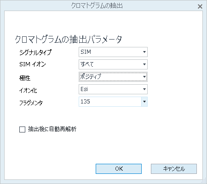This screenshot has height=184, width=207.
Task: Click the 抽出後に自動再解析 label text
Action: pos(52,129)
